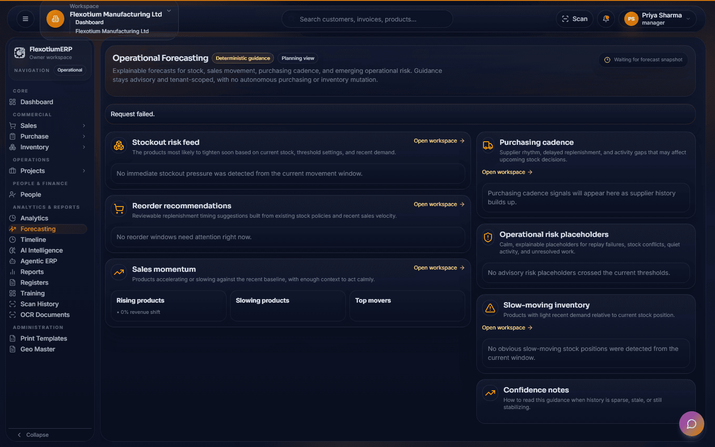Click the Purchase icon in sidebar

pos(13,136)
